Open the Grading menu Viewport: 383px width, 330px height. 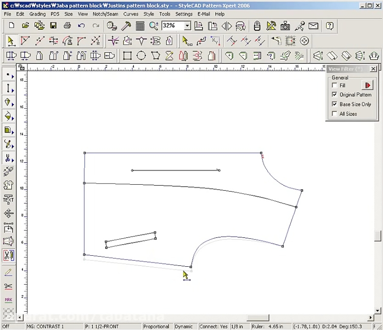(37, 14)
